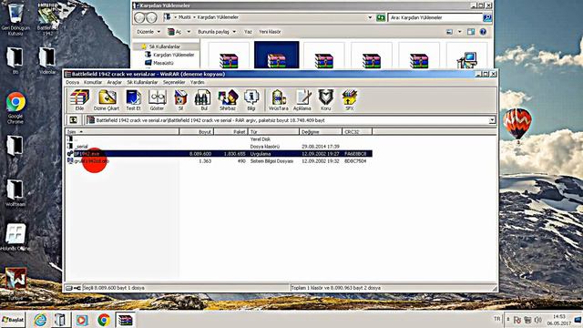Open the Araçlar menu
This screenshot has width=583, height=328.
click(114, 82)
